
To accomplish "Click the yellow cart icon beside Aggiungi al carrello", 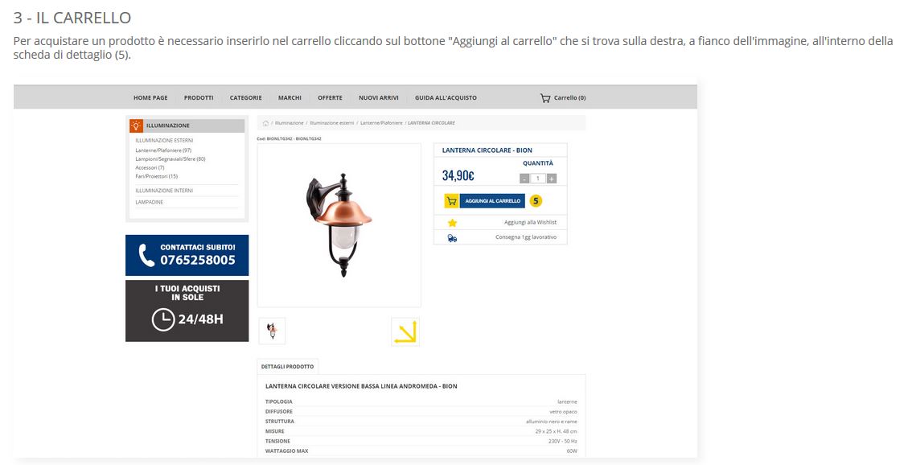I will [x=451, y=201].
